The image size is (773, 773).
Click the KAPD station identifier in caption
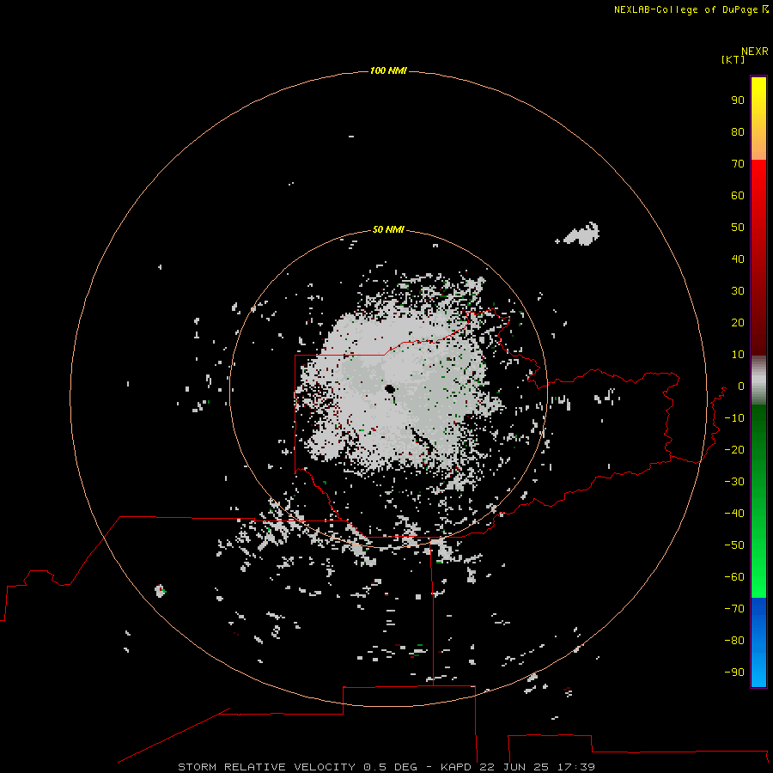click(x=457, y=767)
